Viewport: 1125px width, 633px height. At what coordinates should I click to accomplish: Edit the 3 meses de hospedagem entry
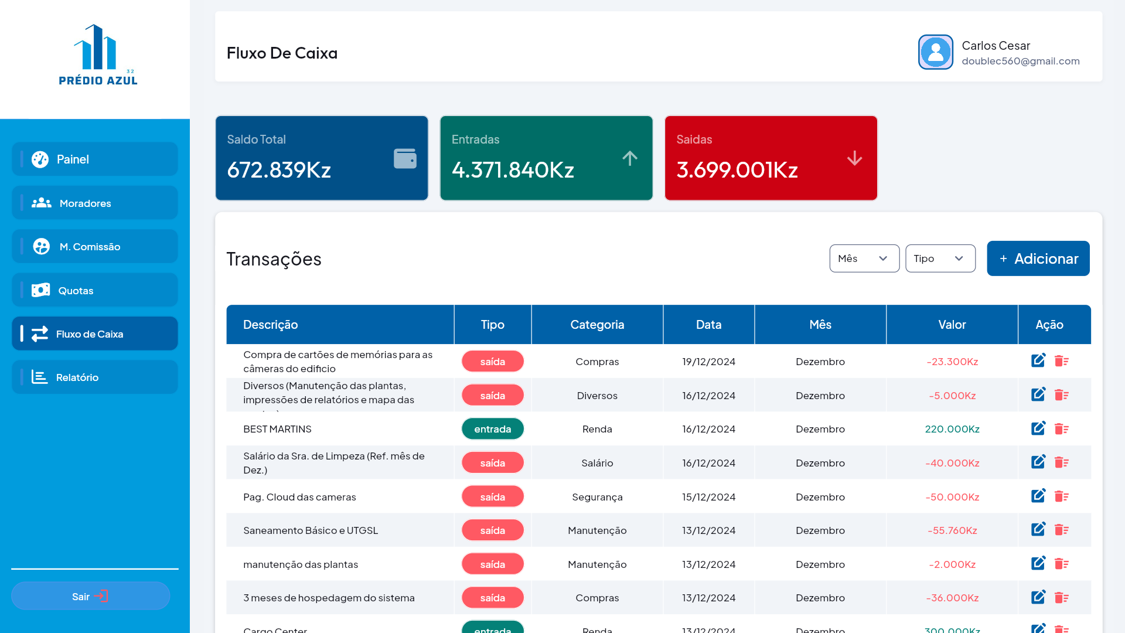[1038, 597]
